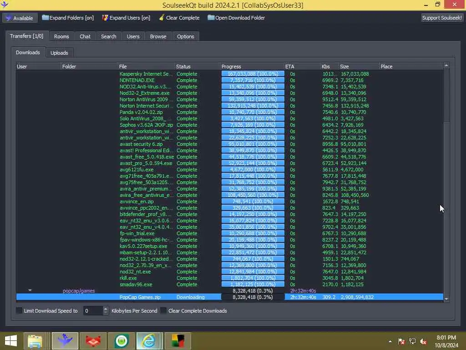Select Sophos v3.62A 2KXP.zip file
The height and width of the screenshot is (350, 466).
click(x=146, y=125)
